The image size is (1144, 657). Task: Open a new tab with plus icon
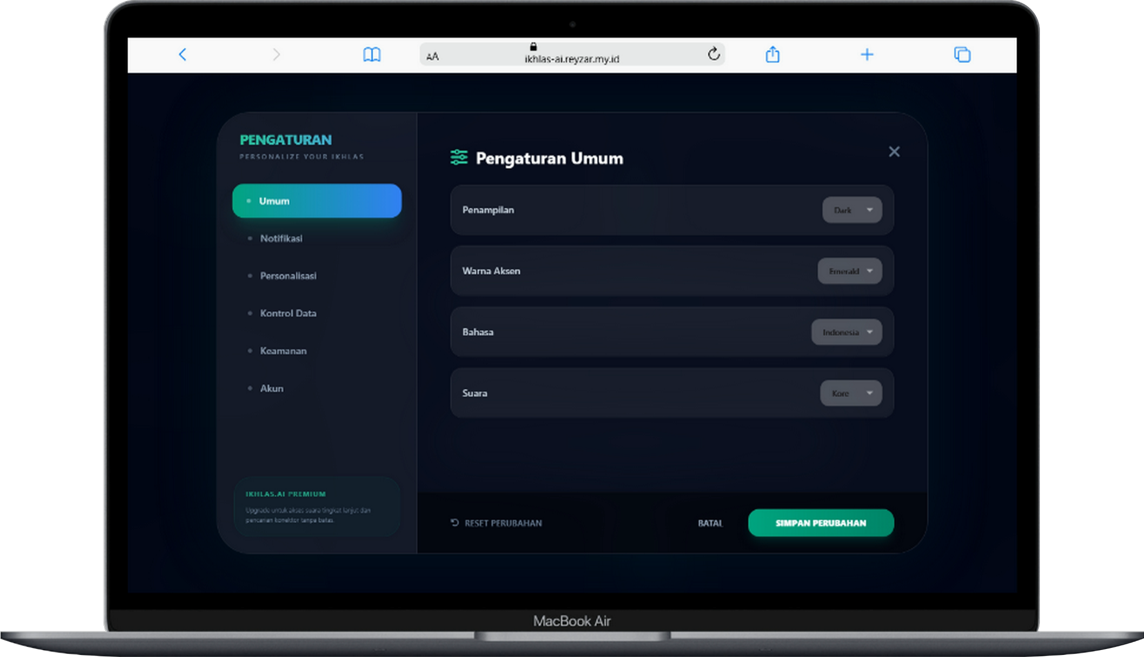tap(867, 54)
